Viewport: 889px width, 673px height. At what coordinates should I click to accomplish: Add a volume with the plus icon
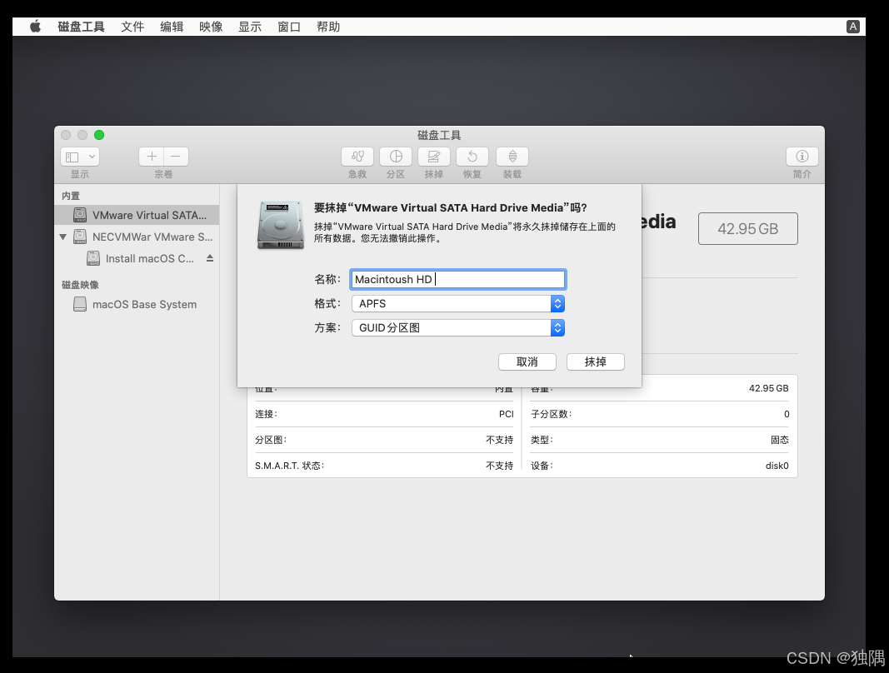click(x=151, y=157)
